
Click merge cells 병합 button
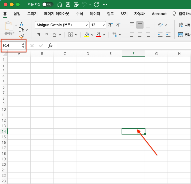[184, 35]
